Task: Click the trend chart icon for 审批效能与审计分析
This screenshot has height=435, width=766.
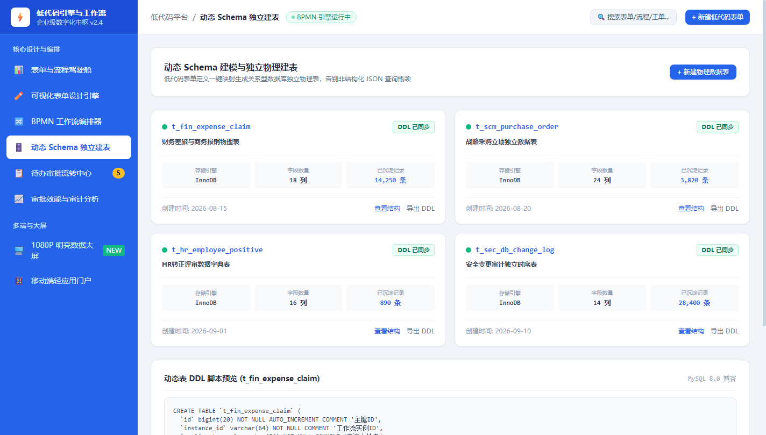Action: [19, 199]
